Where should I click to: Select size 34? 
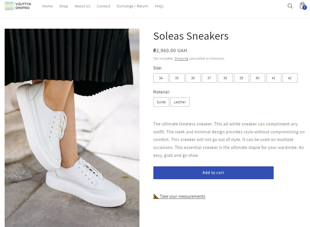click(161, 78)
